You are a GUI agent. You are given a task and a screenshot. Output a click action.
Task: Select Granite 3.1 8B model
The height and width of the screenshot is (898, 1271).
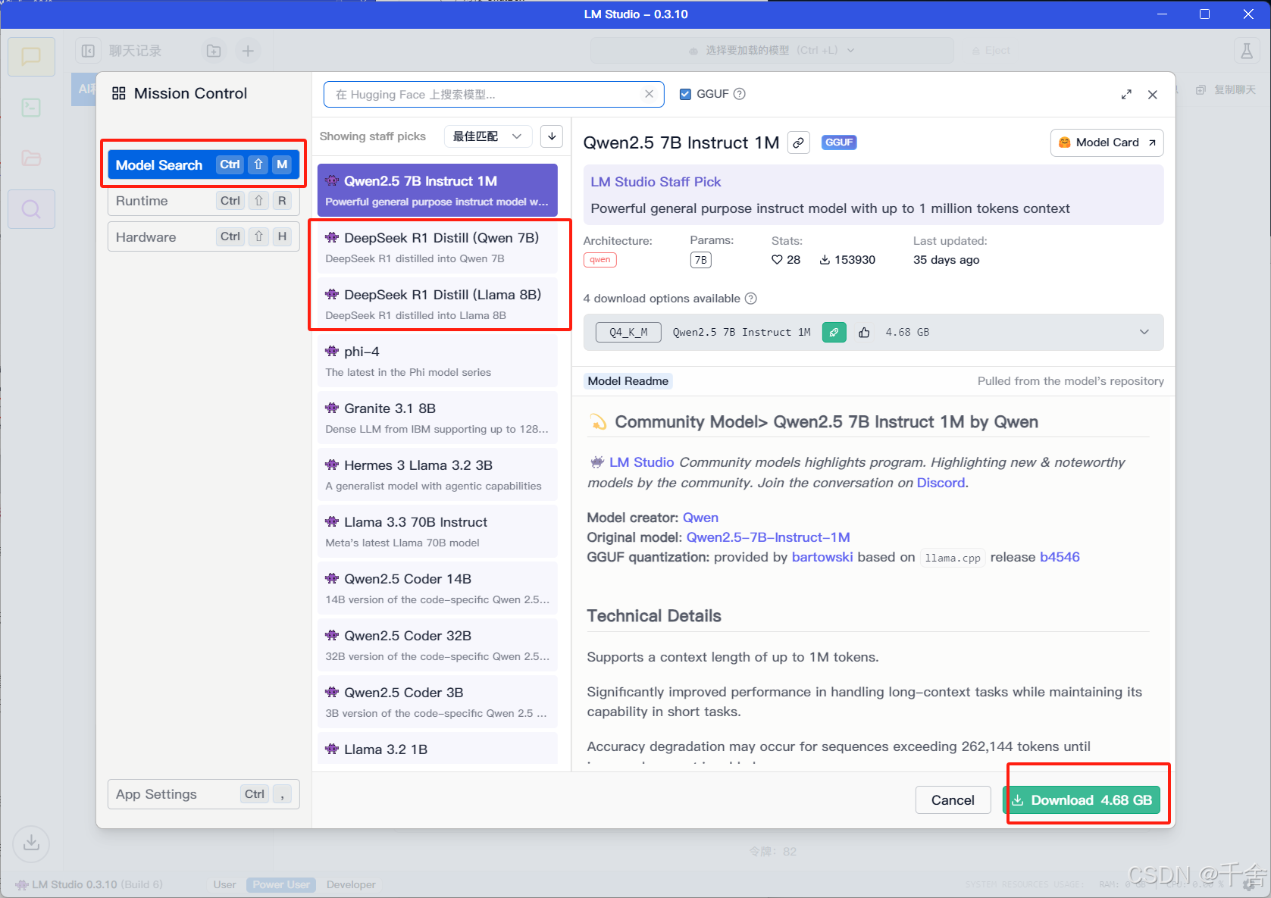pyautogui.click(x=437, y=418)
